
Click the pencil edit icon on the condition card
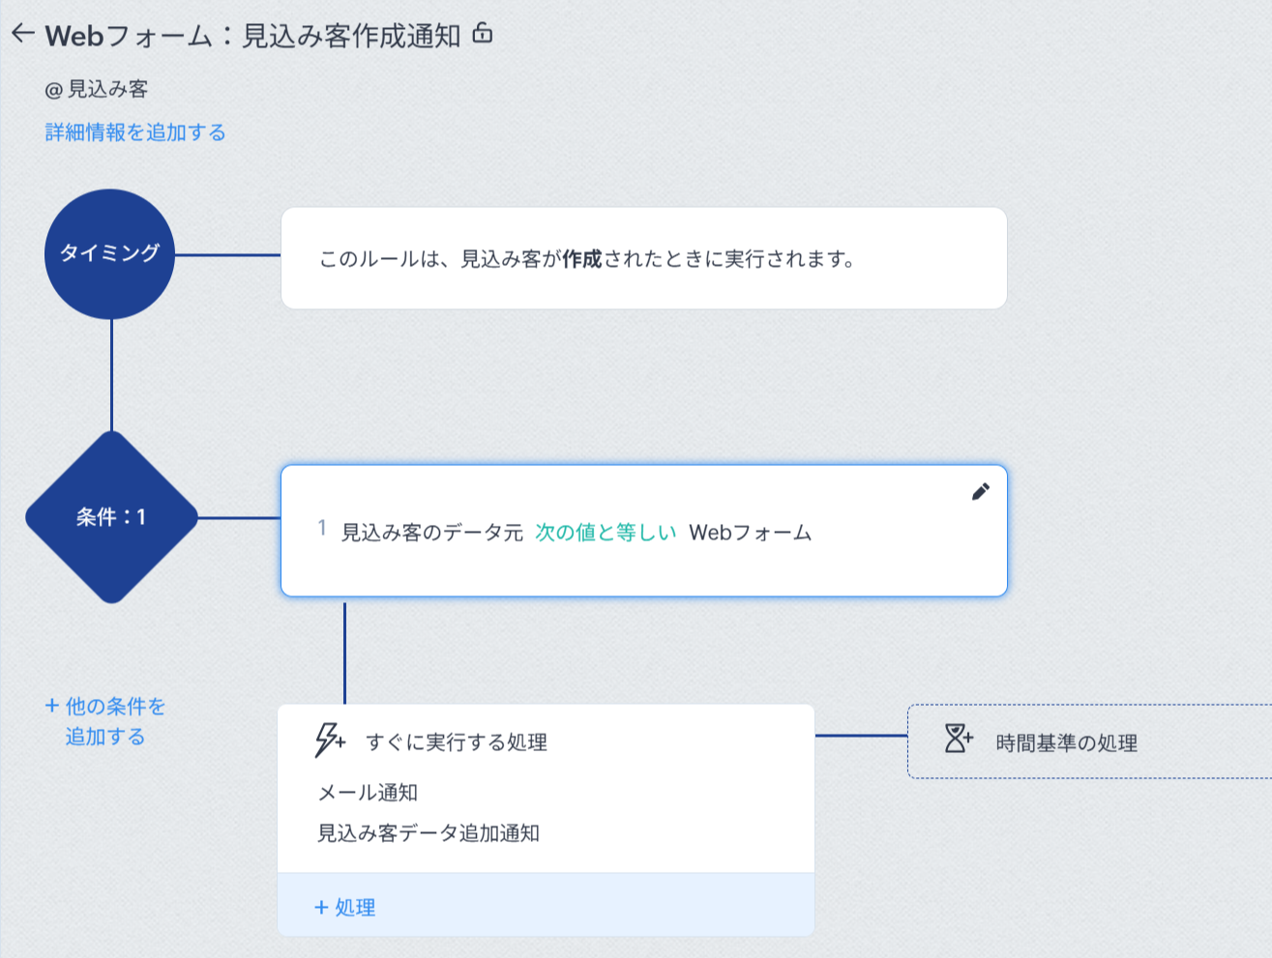tap(980, 492)
